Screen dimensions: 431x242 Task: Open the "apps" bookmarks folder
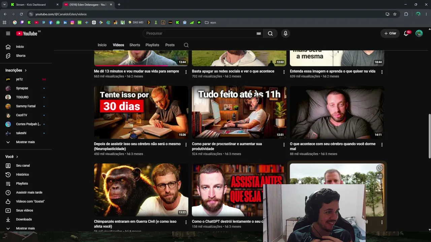coord(210,23)
